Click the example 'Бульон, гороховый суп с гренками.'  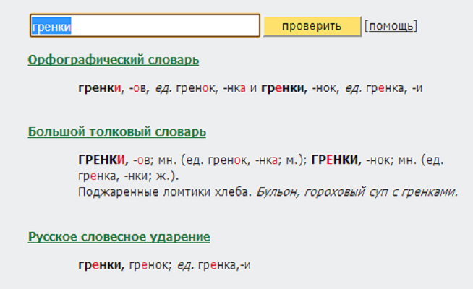[x=357, y=192]
